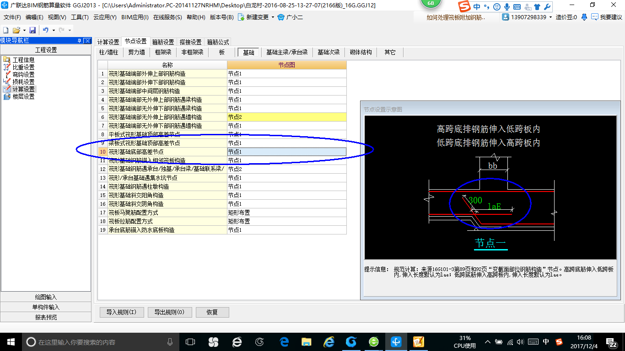Open the 工具(T) menu
This screenshot has width=625, height=351.
click(80, 17)
